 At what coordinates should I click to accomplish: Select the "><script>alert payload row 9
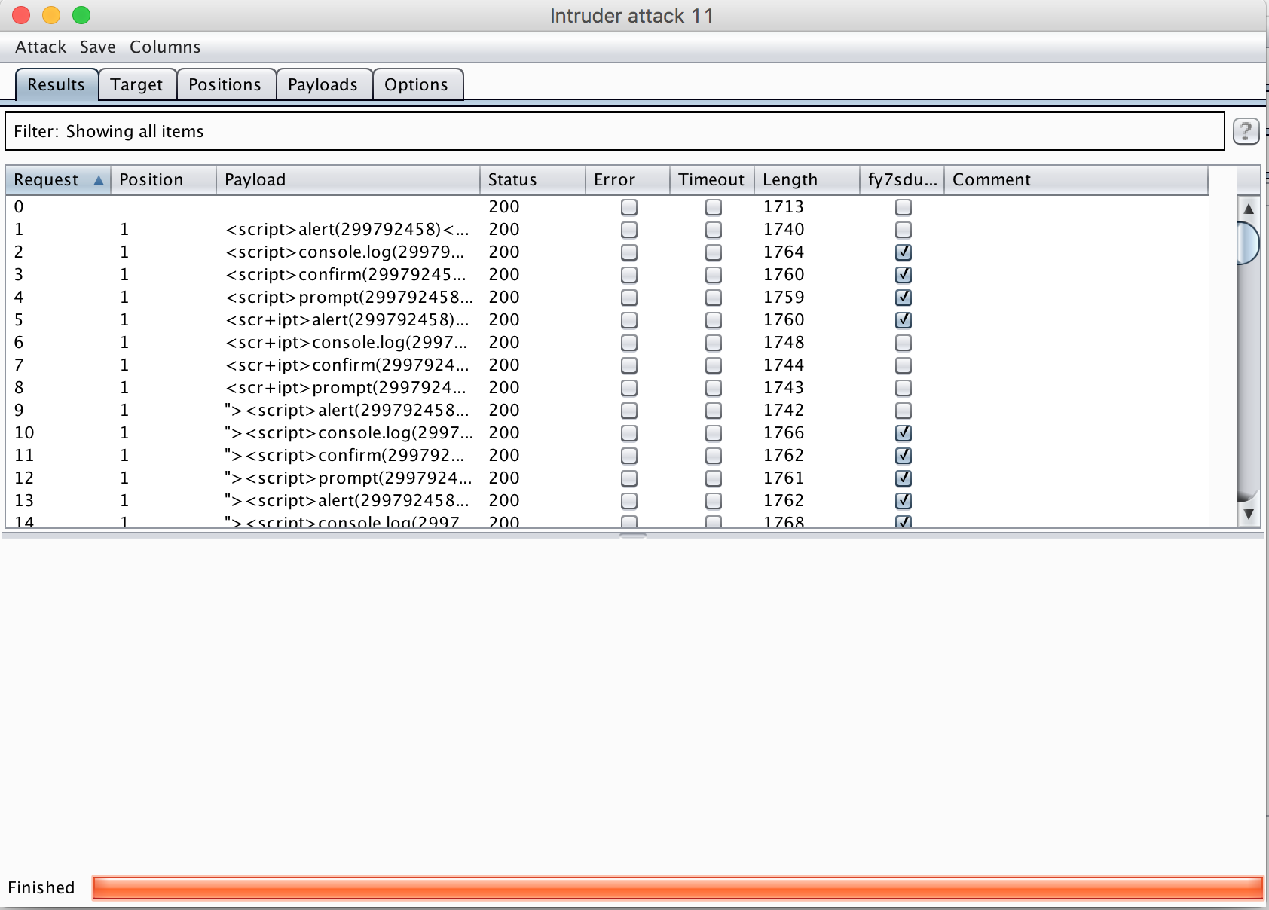pyautogui.click(x=347, y=411)
